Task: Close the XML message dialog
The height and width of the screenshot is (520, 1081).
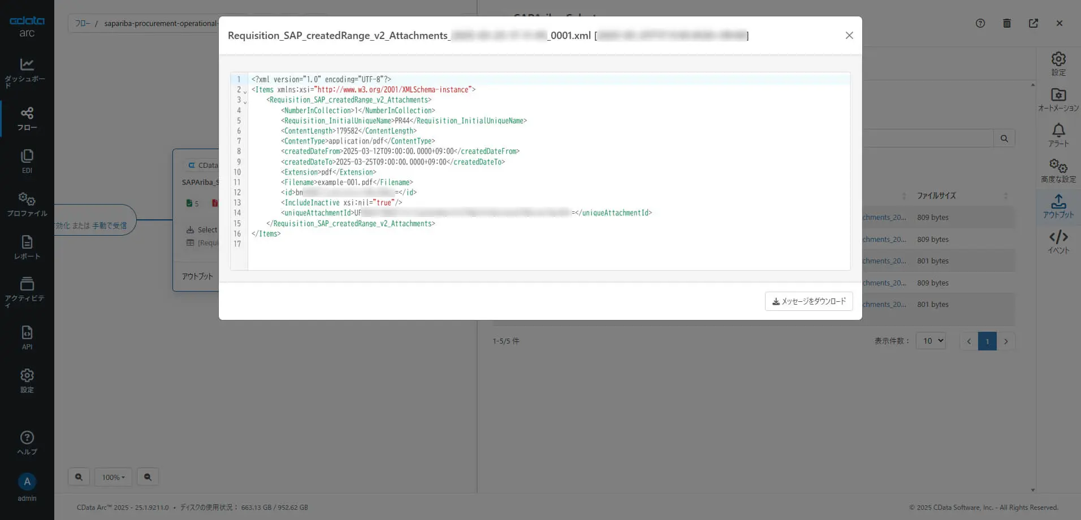Action: coord(849,35)
